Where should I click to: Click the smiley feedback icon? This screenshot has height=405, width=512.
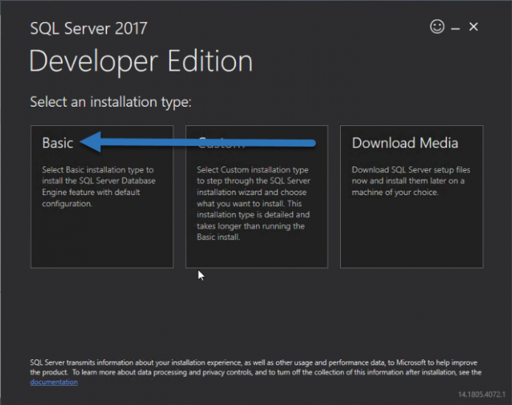pos(437,27)
